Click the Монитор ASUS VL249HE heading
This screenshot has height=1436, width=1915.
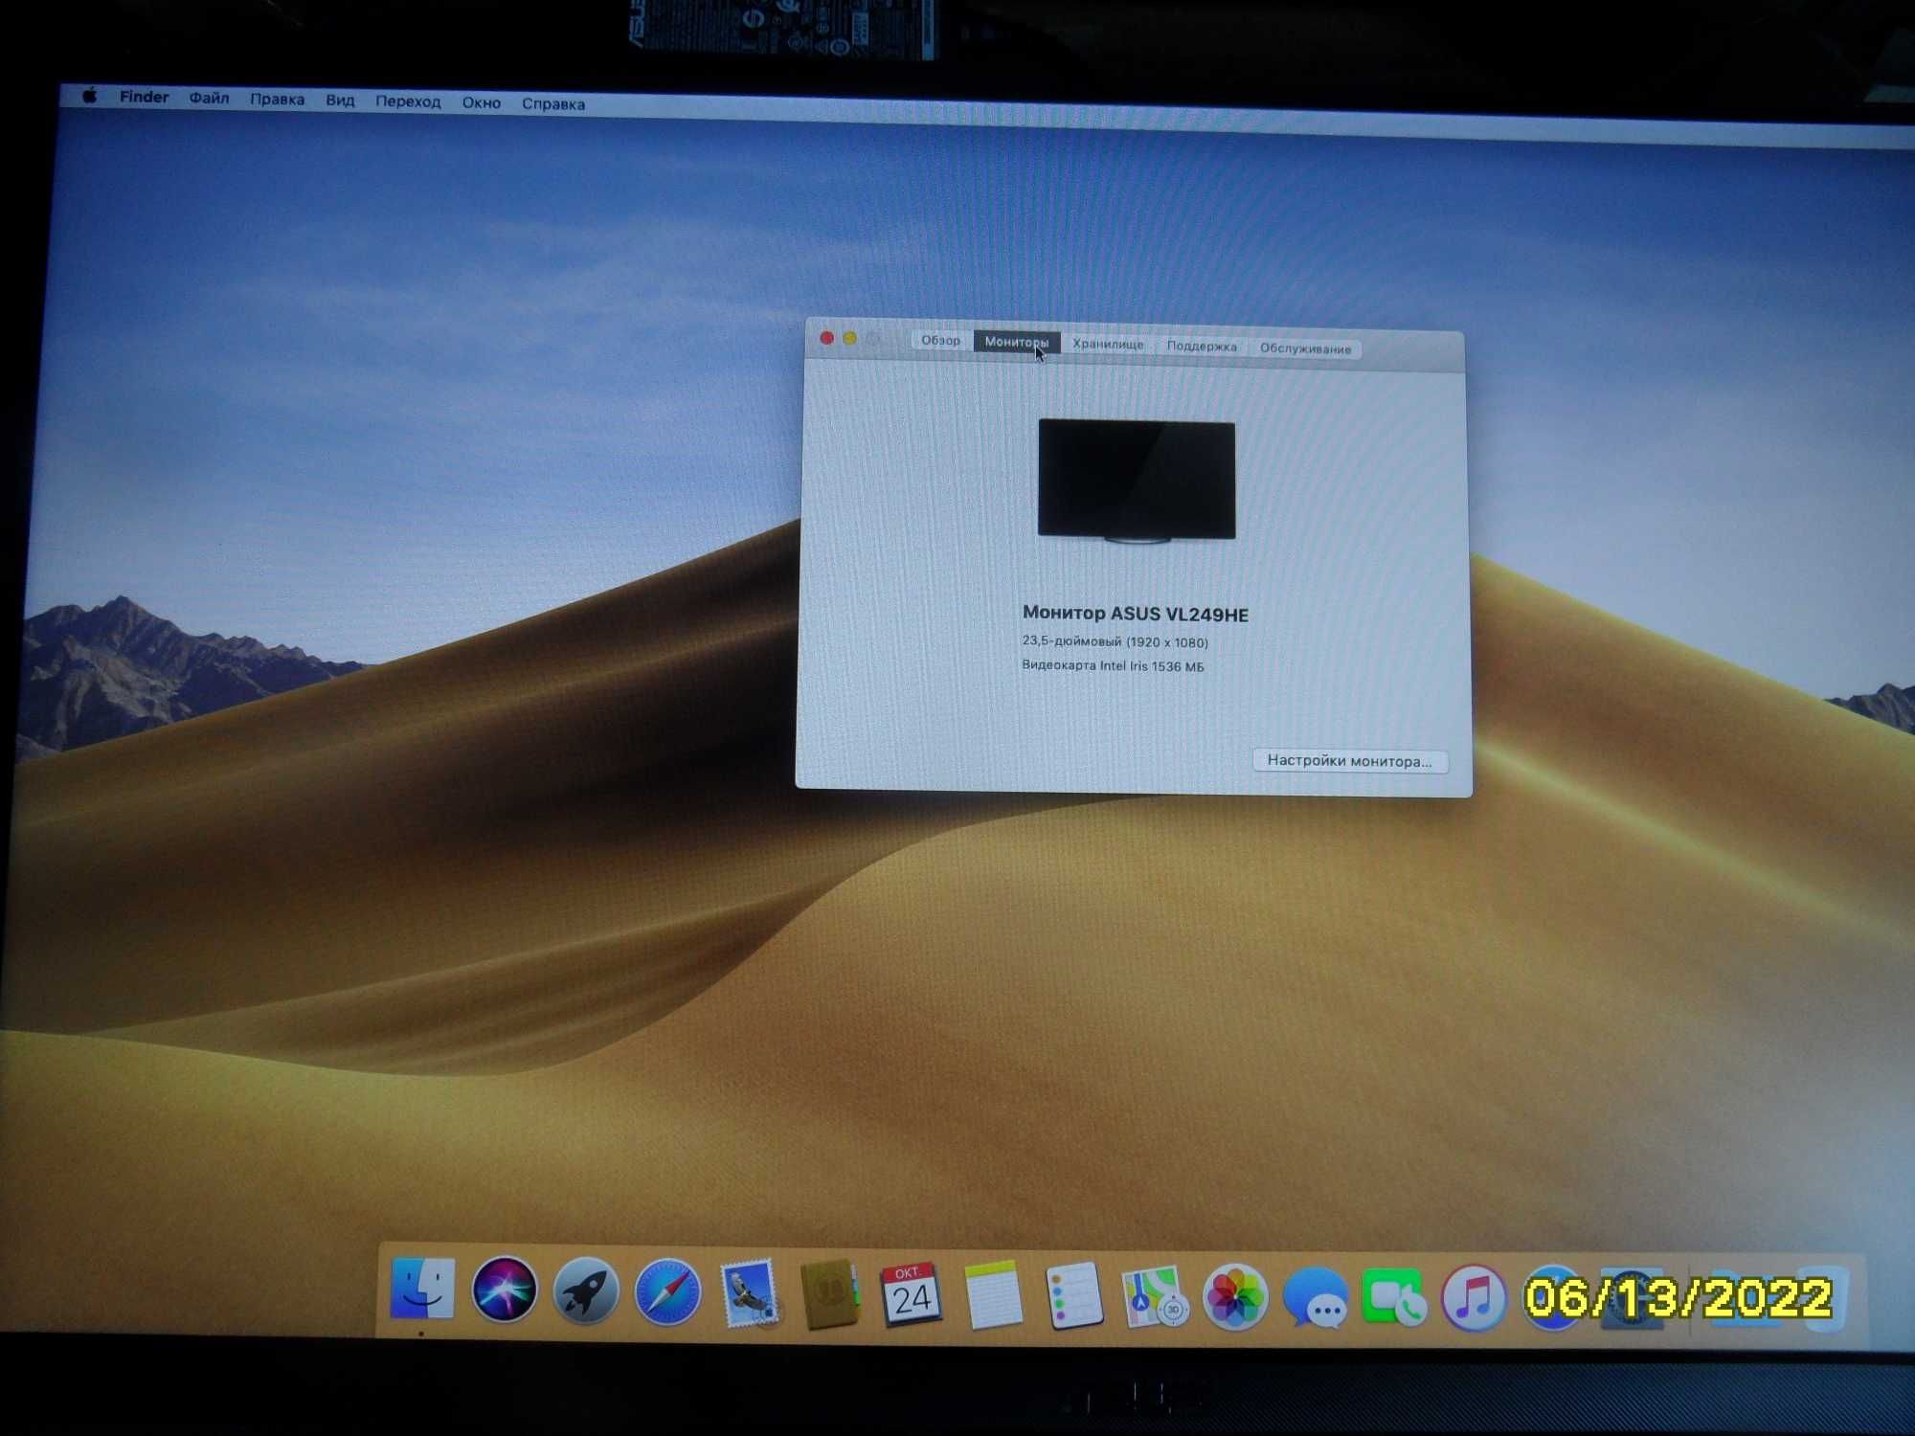1136,614
